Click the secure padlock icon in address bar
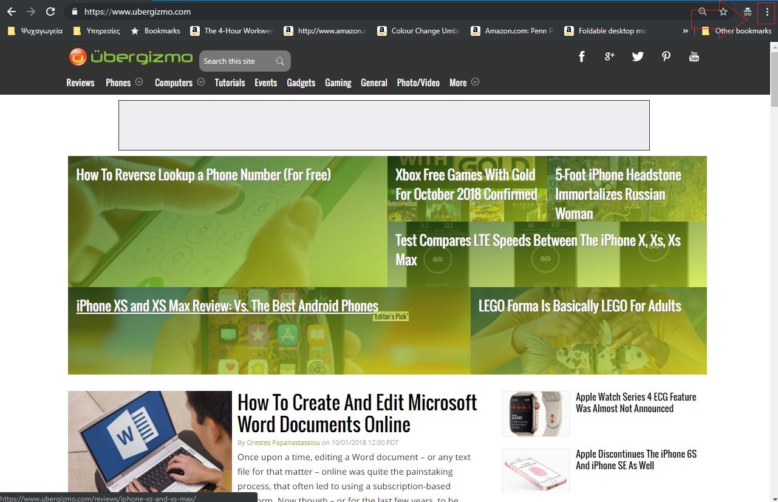 (74, 12)
